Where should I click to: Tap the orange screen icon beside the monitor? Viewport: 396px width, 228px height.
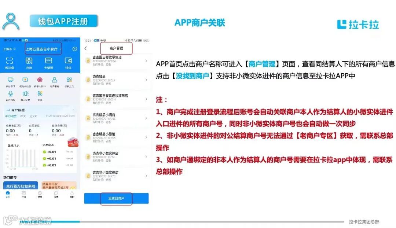point(25,80)
